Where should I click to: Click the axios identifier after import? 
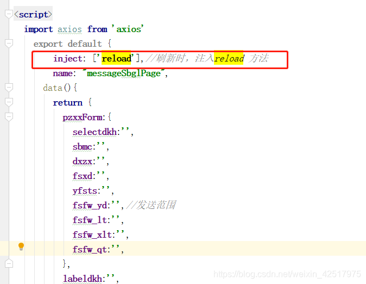(x=70, y=29)
